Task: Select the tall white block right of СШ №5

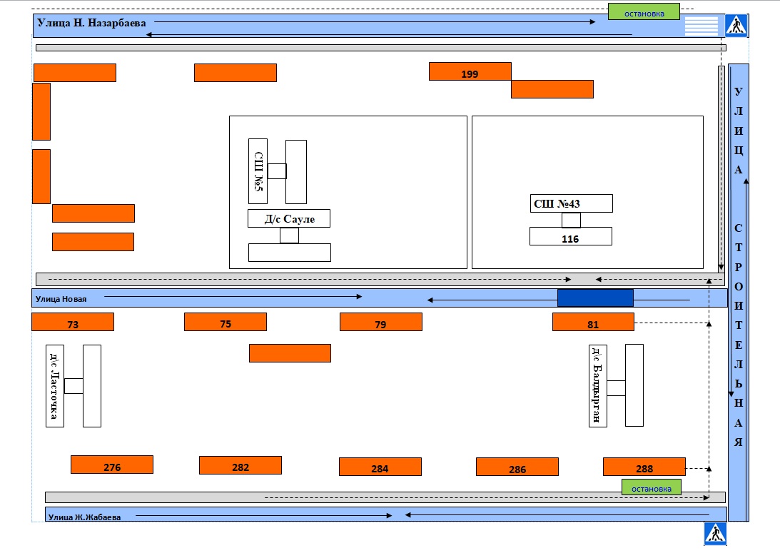Action: coord(296,172)
